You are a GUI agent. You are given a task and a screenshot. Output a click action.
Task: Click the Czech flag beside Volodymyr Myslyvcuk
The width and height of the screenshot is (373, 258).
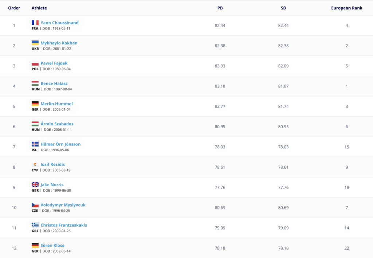(x=35, y=205)
